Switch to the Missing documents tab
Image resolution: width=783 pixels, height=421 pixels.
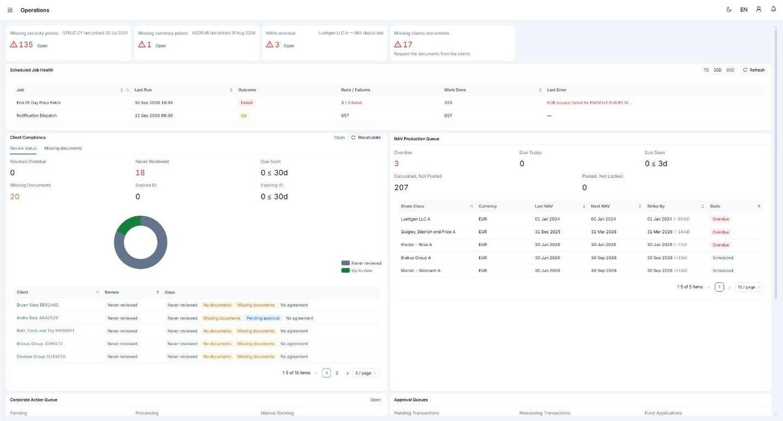point(63,148)
